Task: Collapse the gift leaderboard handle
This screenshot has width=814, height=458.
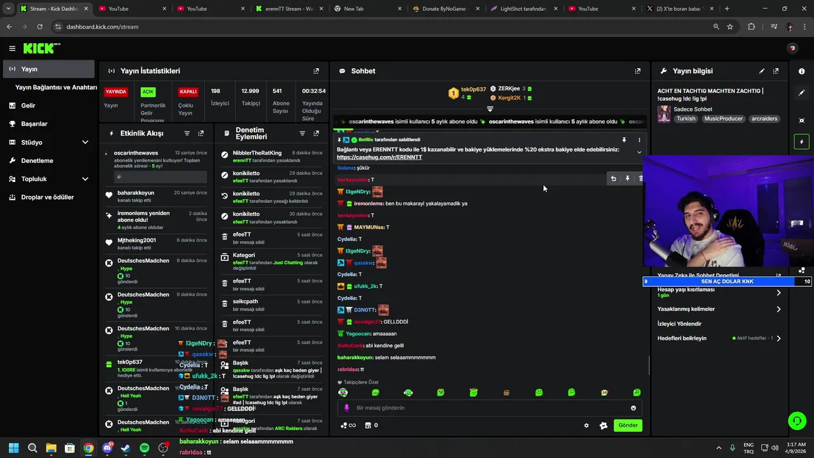Action: (x=490, y=109)
